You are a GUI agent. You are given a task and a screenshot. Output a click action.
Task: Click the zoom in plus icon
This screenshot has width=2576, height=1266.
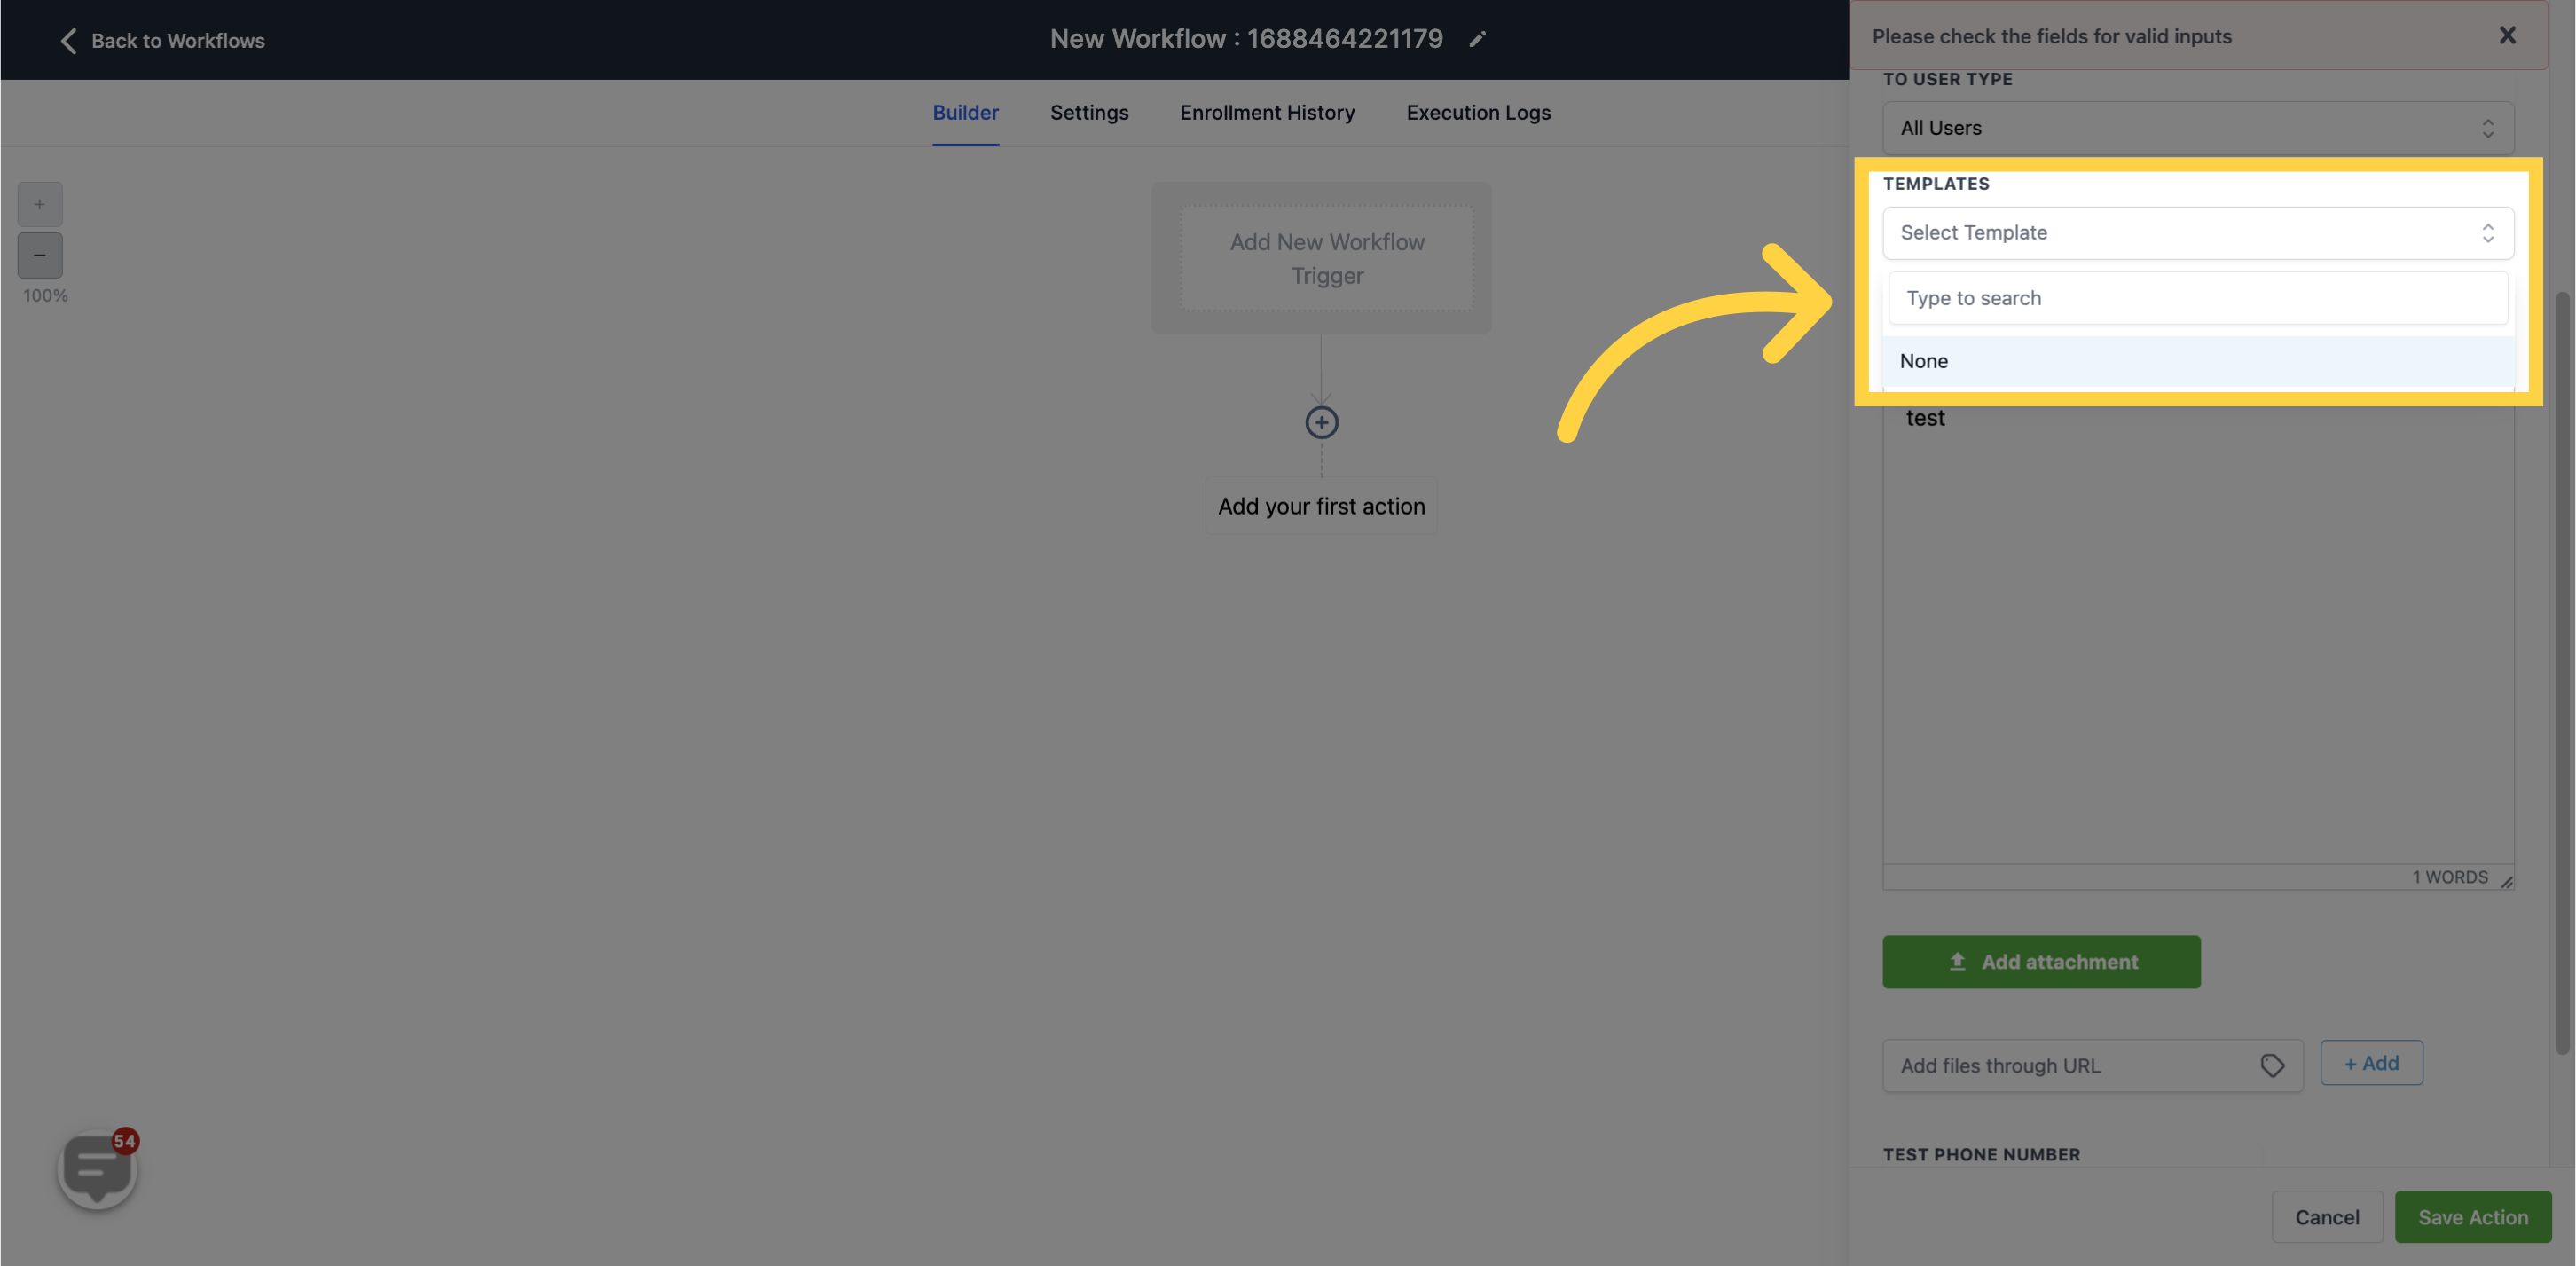click(39, 204)
